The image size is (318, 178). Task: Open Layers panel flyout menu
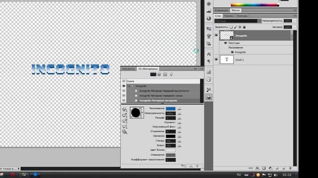pyautogui.click(x=295, y=16)
